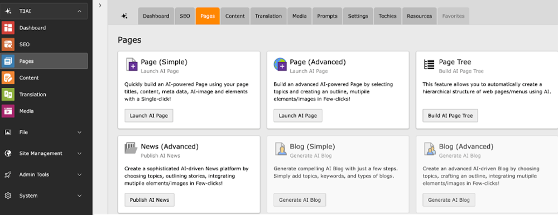The width and height of the screenshot is (558, 215).
Task: Open the Favorites tab
Action: pyautogui.click(x=453, y=16)
